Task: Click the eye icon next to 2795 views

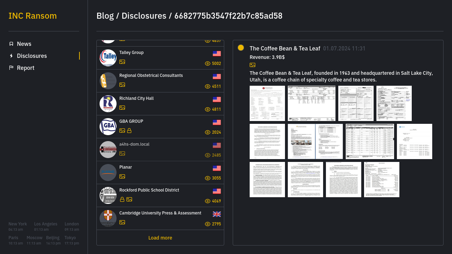Action: (208, 224)
